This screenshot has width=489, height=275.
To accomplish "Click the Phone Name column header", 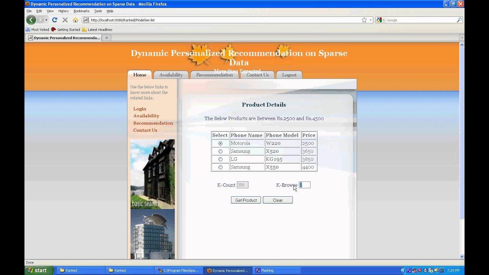I will [247, 135].
